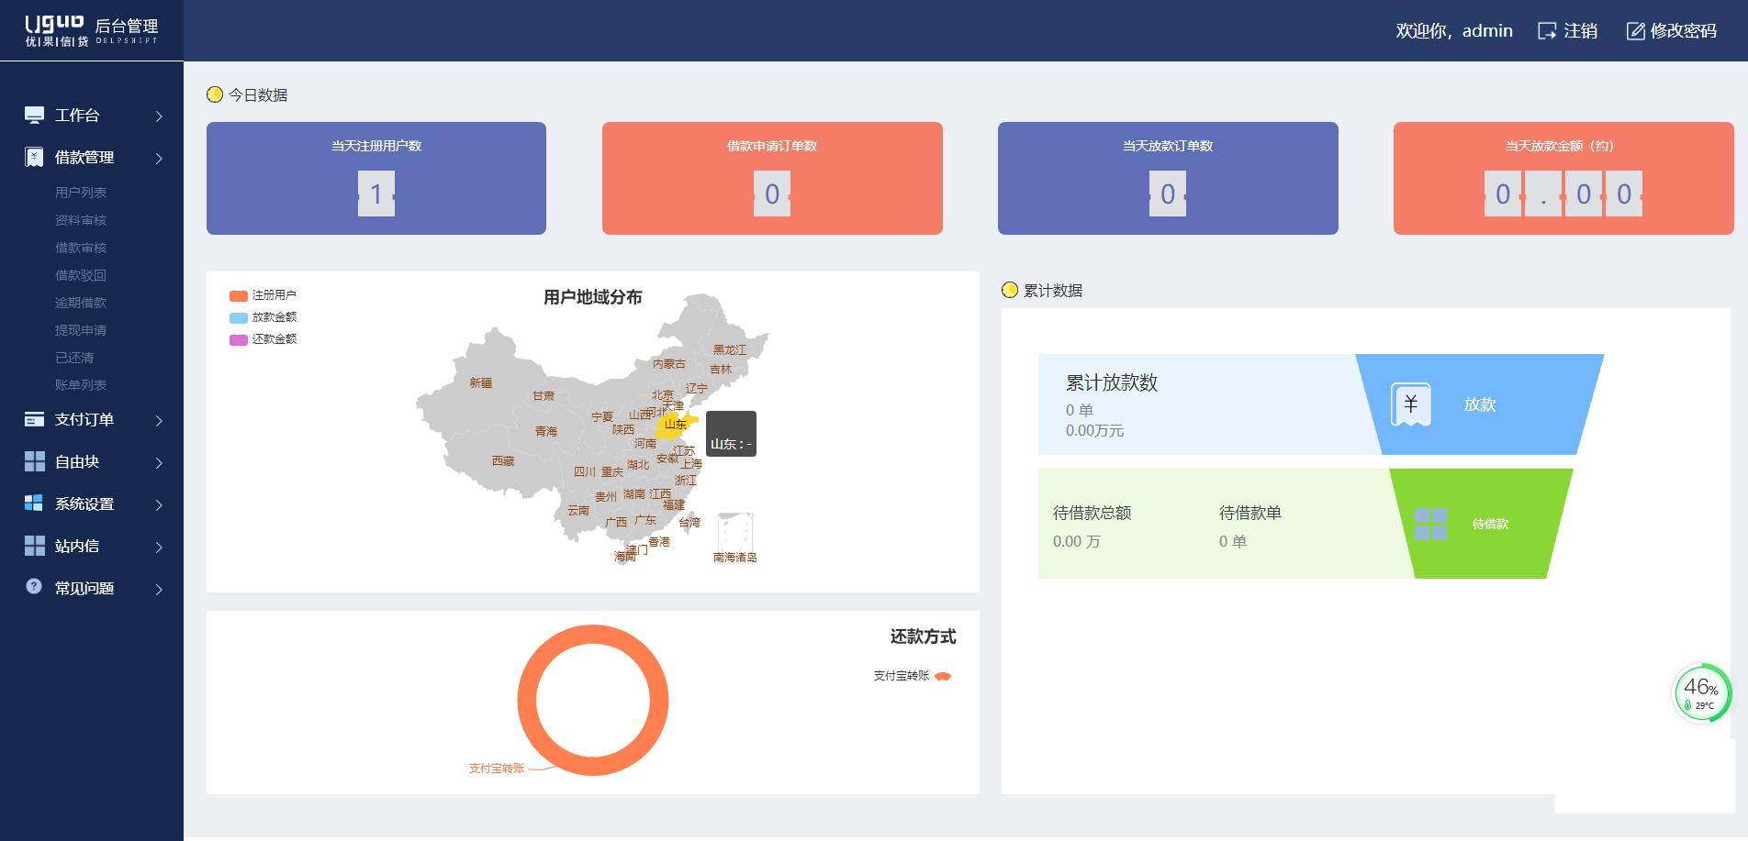This screenshot has width=1748, height=841.
Task: Click the 常见问题 question mark icon
Action: click(34, 586)
